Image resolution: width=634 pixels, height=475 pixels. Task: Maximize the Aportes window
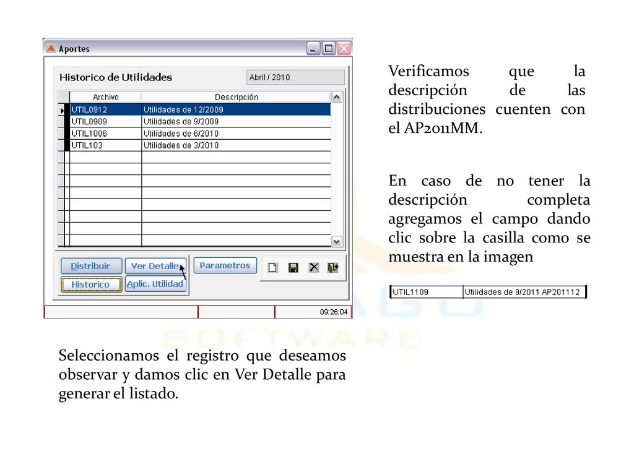point(328,49)
